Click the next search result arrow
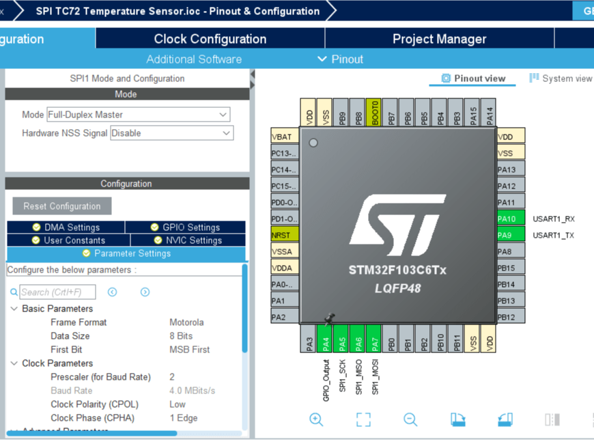 tap(144, 292)
